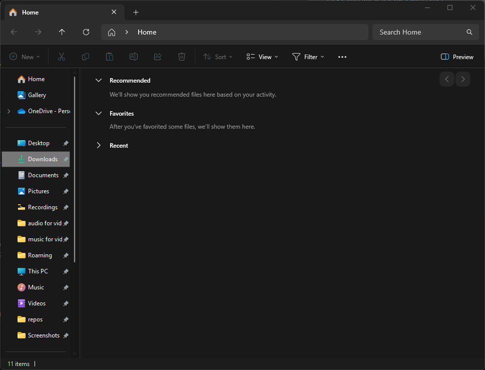
Task: Expand the Recent section
Action: [99, 145]
